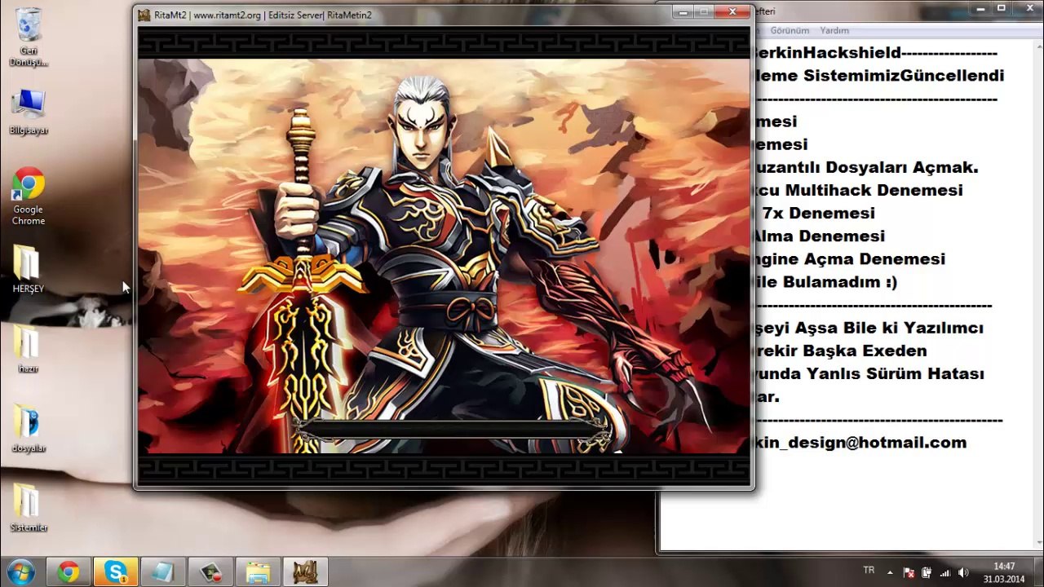The width and height of the screenshot is (1044, 587).
Task: Open the Action Center flag tray icon
Action: [x=909, y=572]
